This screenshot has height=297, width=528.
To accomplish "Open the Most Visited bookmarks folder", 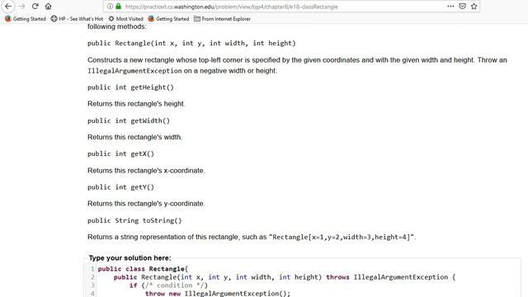I will pyautogui.click(x=126, y=19).
